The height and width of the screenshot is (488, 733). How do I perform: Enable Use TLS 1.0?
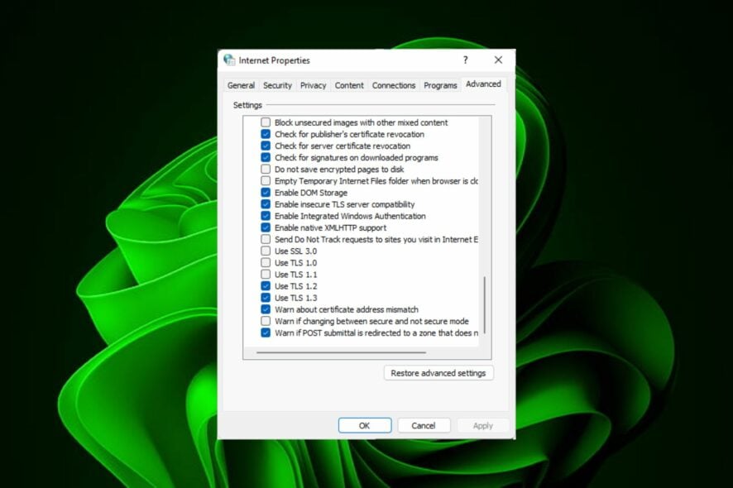(266, 262)
